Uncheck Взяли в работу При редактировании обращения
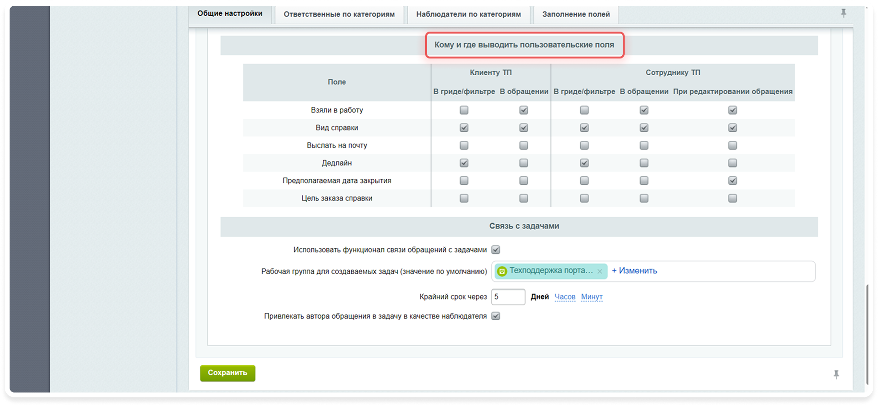The width and height of the screenshot is (878, 406). tap(733, 110)
